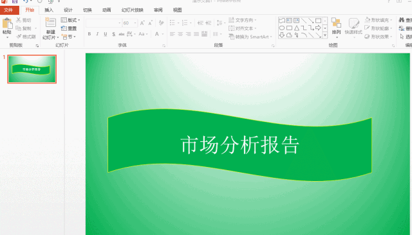Viewport: 412px width, 235px height.
Task: Click the Copy button
Action: point(23,28)
